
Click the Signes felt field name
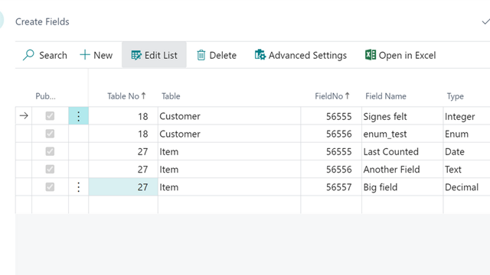403,116
